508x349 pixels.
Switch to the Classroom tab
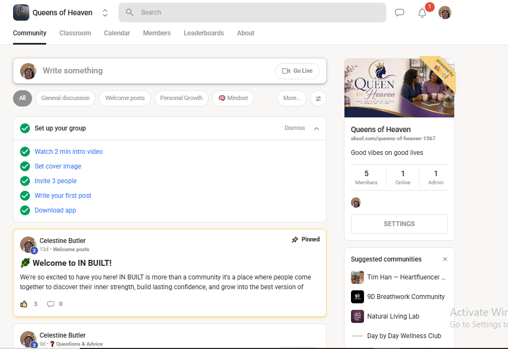pos(75,33)
